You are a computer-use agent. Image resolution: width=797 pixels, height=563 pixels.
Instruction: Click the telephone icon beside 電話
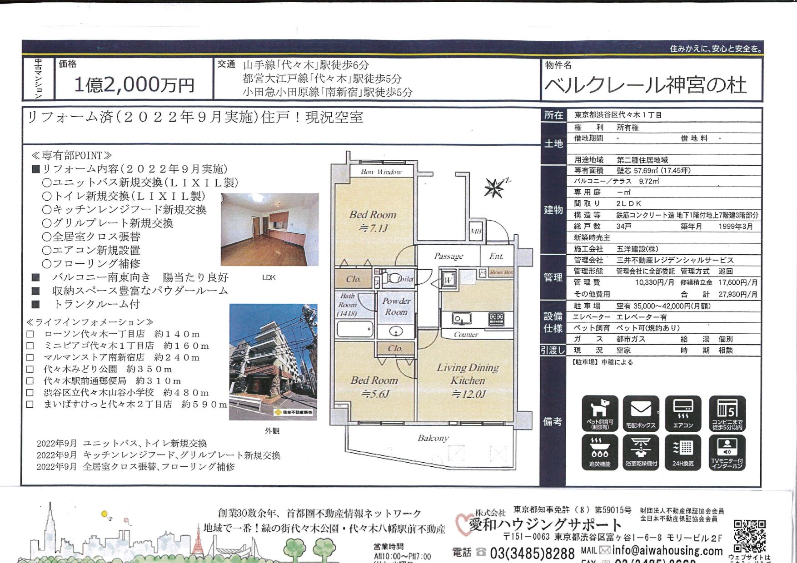click(481, 552)
